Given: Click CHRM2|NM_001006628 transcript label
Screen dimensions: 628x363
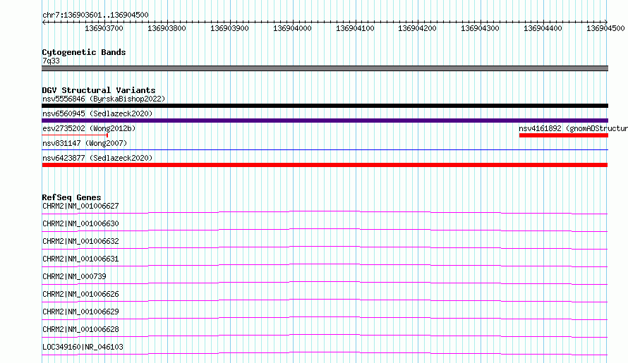Looking at the screenshot, I should tap(80, 329).
